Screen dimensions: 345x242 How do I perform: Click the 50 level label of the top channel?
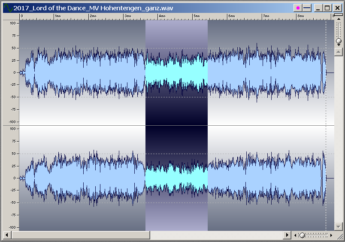(x=14, y=48)
